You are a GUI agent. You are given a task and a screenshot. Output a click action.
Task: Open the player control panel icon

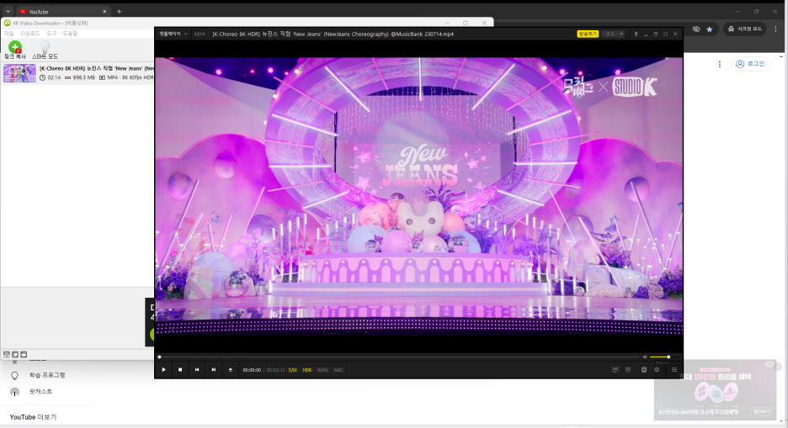click(x=644, y=370)
